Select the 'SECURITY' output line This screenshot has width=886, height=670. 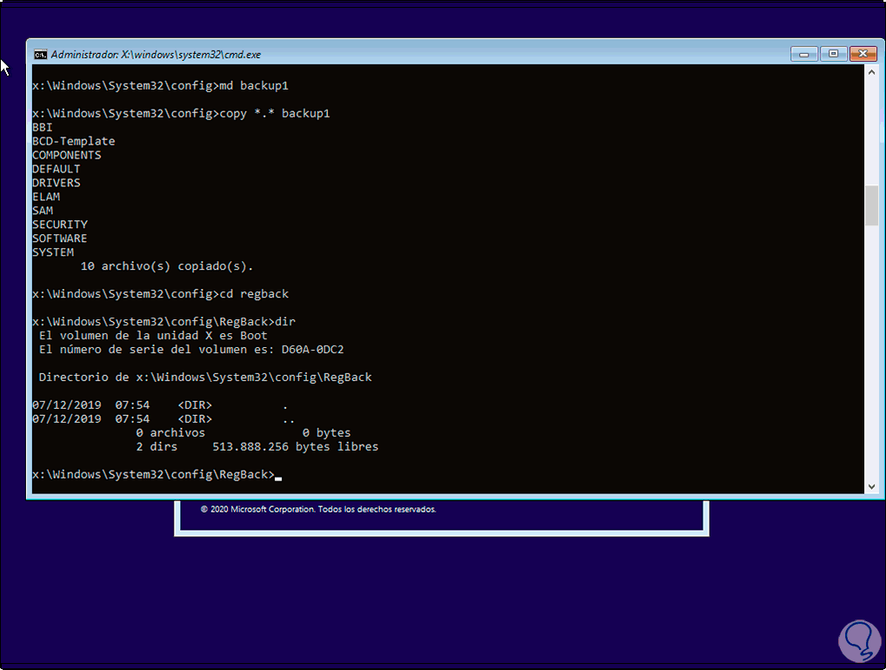tap(60, 224)
